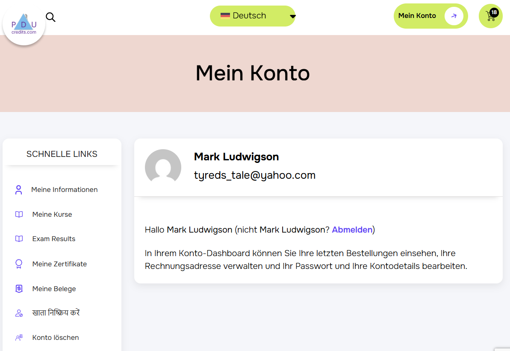Click the award ribbon icon for Zertifikate
Viewport: 510px width, 351px height.
19,264
